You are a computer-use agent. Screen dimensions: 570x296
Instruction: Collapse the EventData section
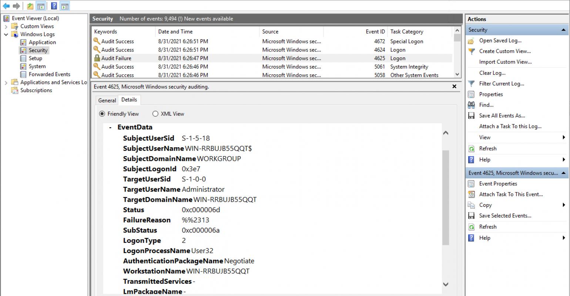pos(110,127)
